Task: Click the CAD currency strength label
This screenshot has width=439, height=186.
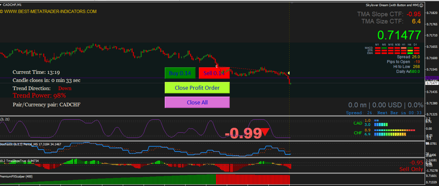Action: pos(358,123)
